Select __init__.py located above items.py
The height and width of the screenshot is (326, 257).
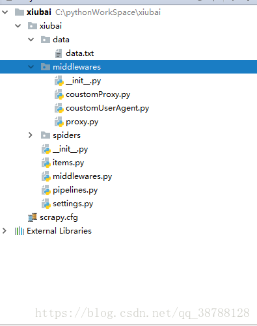click(70, 149)
